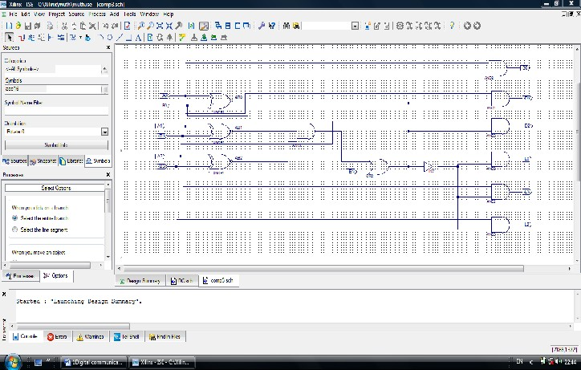
Task: Click the yellow lightbulb tips icon
Action: tap(452, 26)
